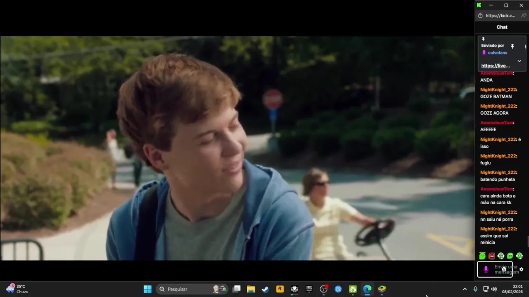
Task: Open the pinned https://live... link
Action: point(496,66)
